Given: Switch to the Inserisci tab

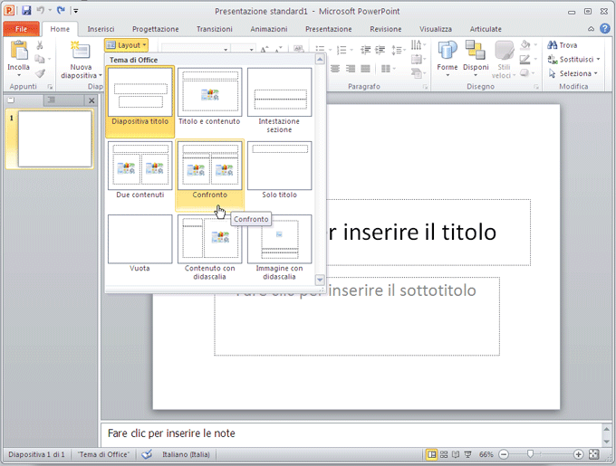Looking at the screenshot, I should point(101,29).
